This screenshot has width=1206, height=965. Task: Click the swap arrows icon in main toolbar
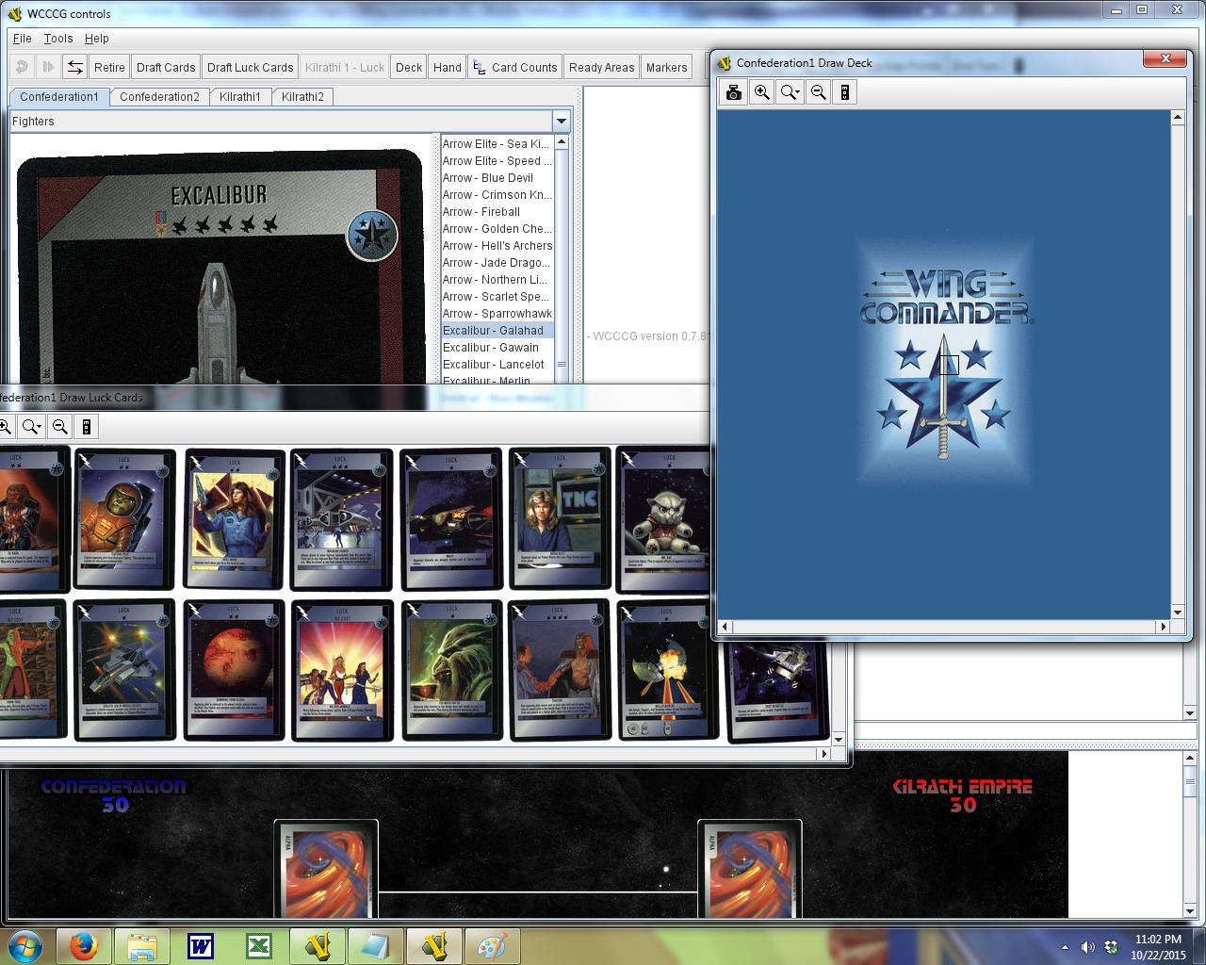[74, 67]
